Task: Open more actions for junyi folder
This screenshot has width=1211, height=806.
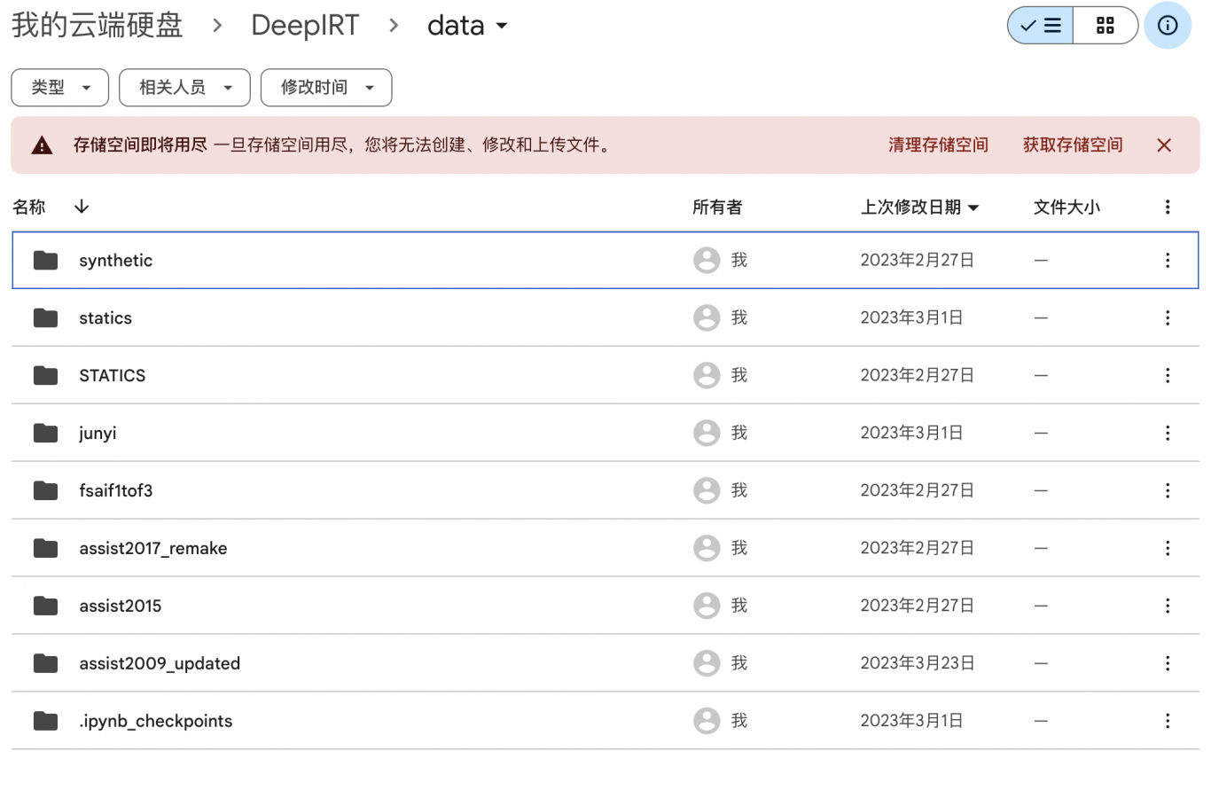Action: pyautogui.click(x=1168, y=433)
